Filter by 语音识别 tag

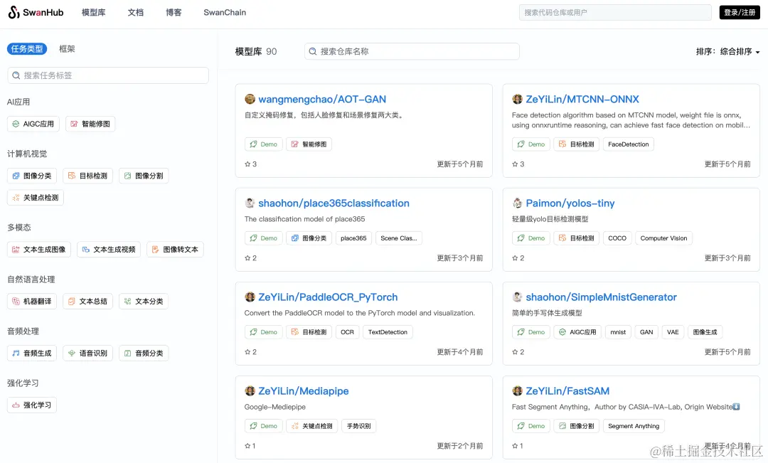(x=87, y=353)
